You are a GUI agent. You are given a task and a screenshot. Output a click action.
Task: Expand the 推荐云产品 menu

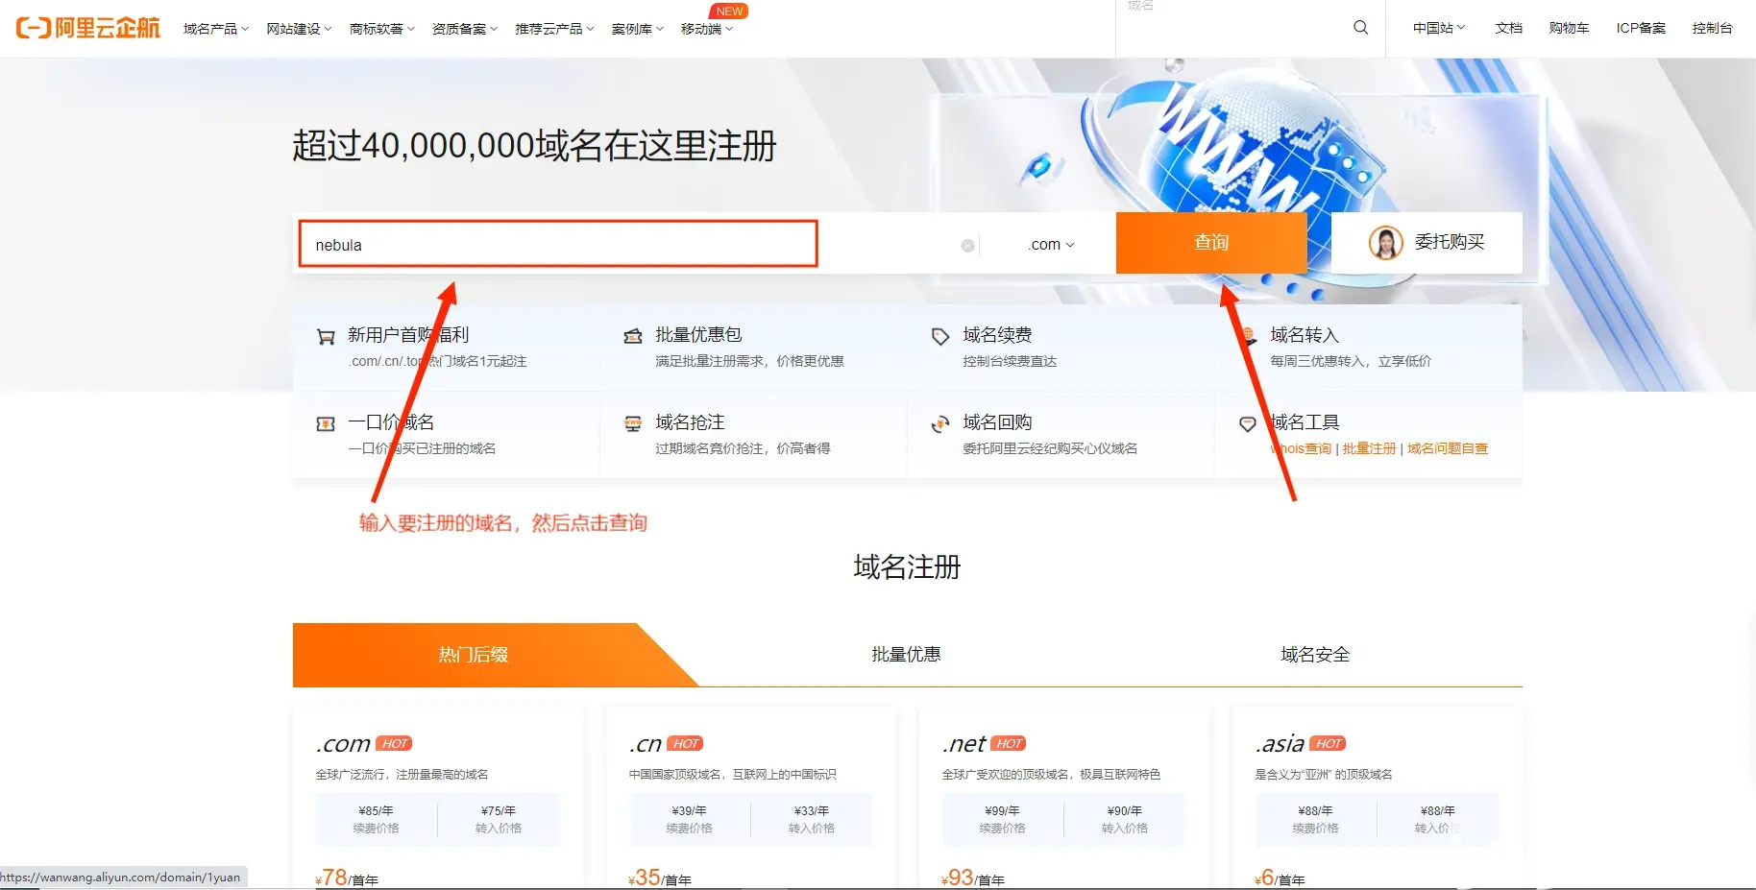(555, 29)
